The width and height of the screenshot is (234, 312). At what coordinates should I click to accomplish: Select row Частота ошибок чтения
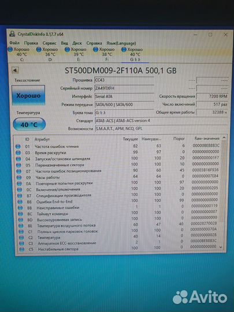117,146
